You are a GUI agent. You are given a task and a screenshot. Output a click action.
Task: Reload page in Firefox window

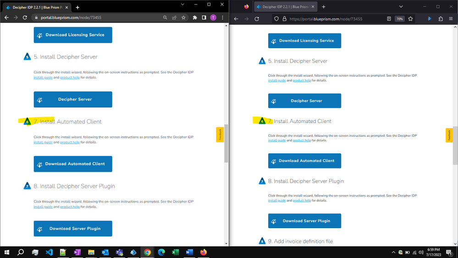click(x=257, y=19)
